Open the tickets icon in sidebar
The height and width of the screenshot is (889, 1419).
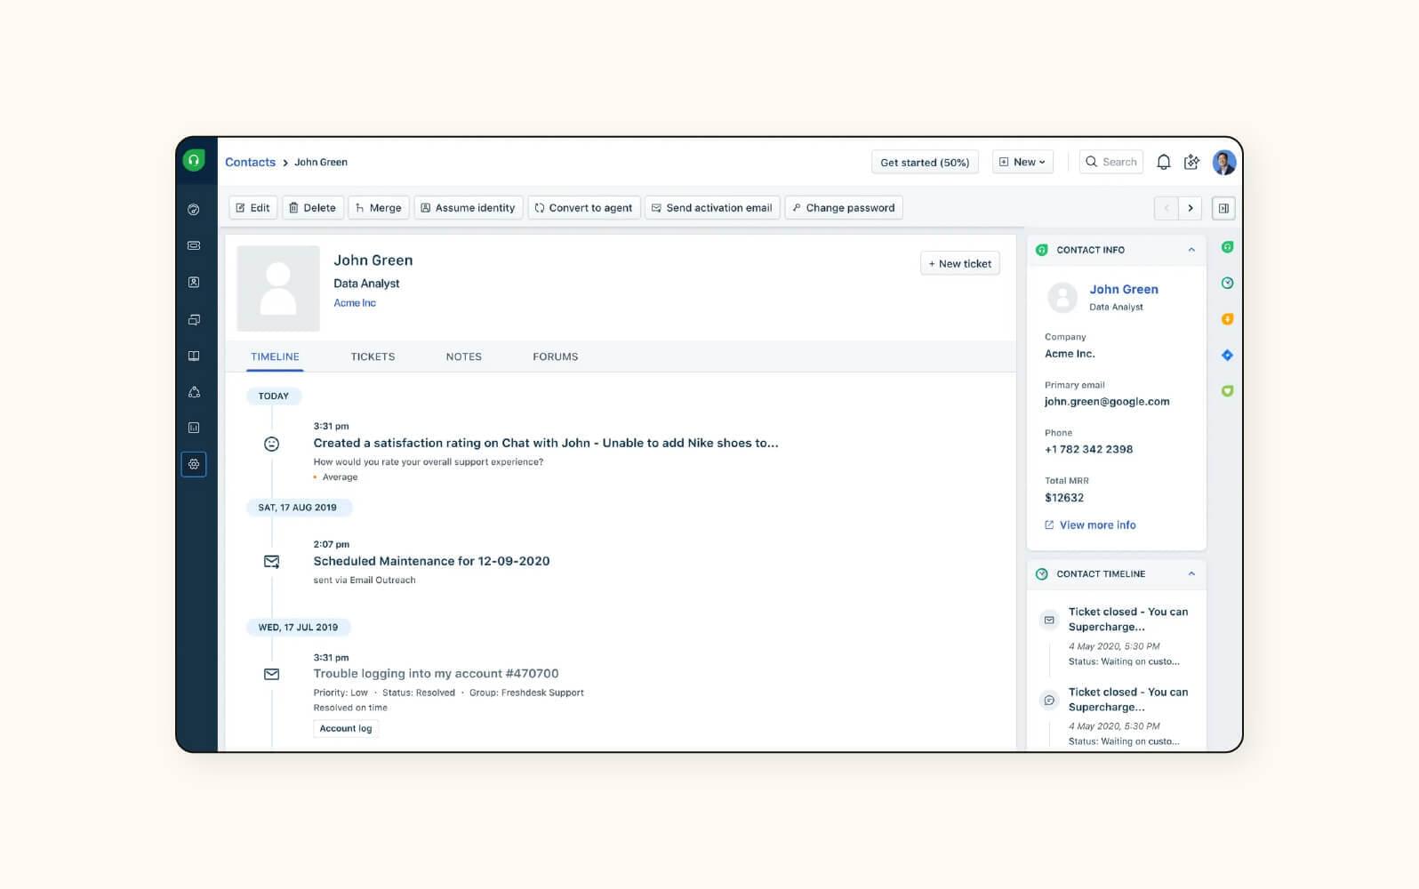pyautogui.click(x=194, y=245)
